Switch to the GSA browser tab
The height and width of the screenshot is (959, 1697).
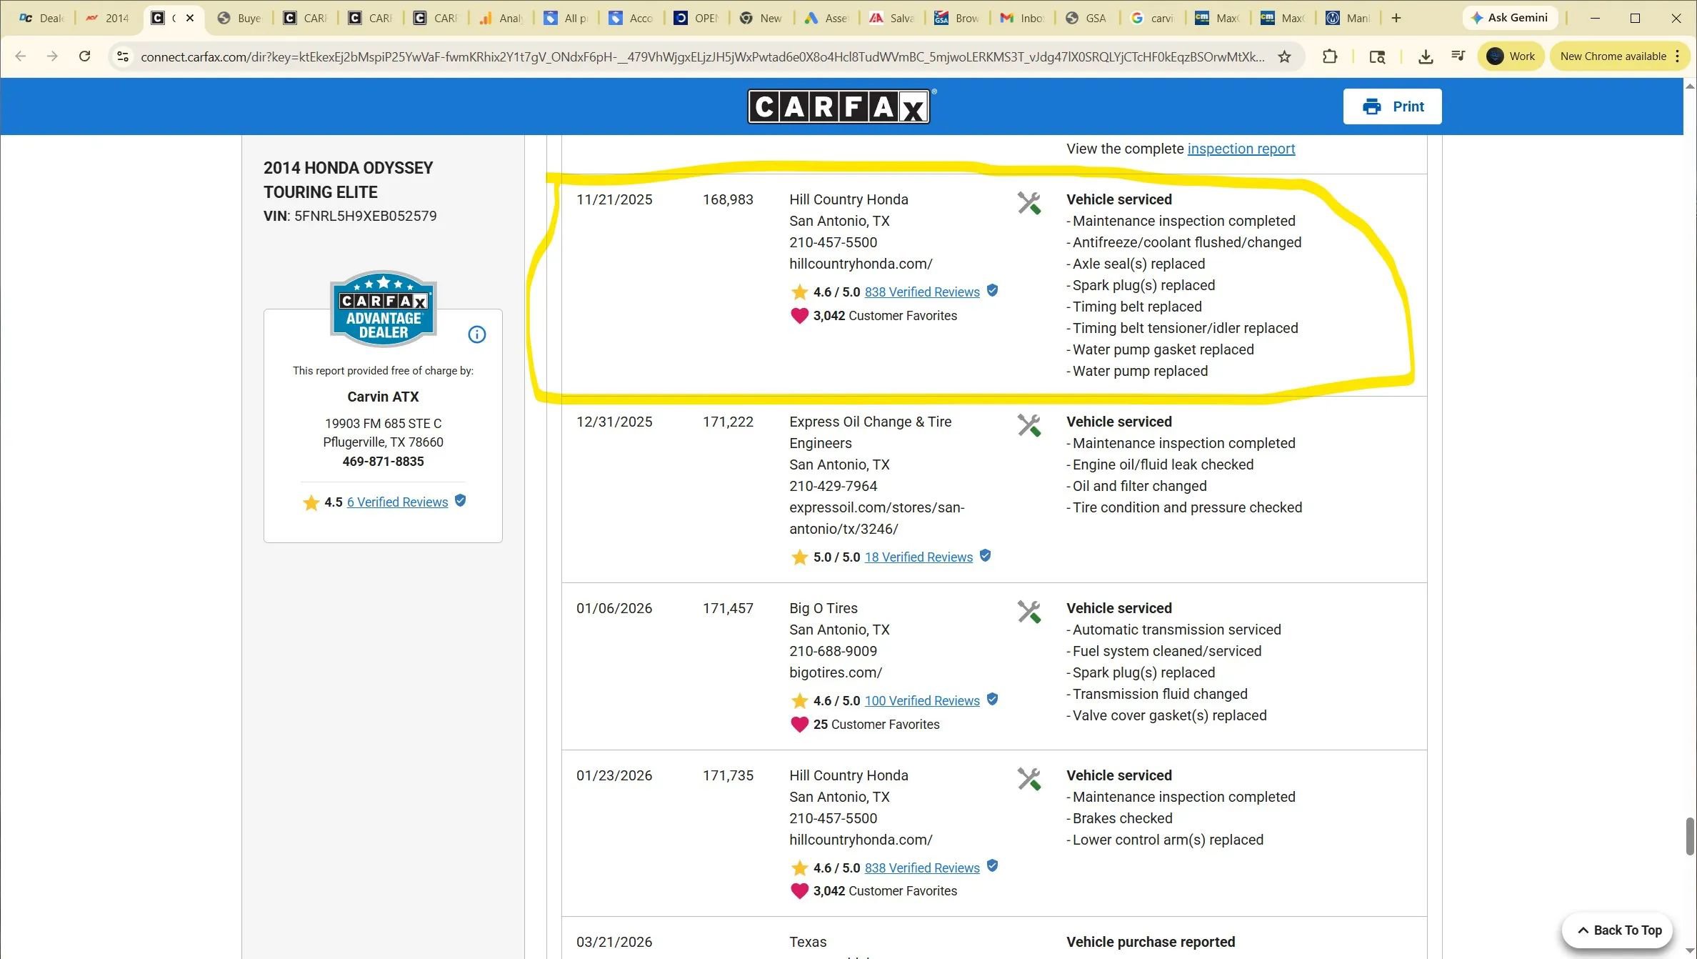pyautogui.click(x=1086, y=18)
